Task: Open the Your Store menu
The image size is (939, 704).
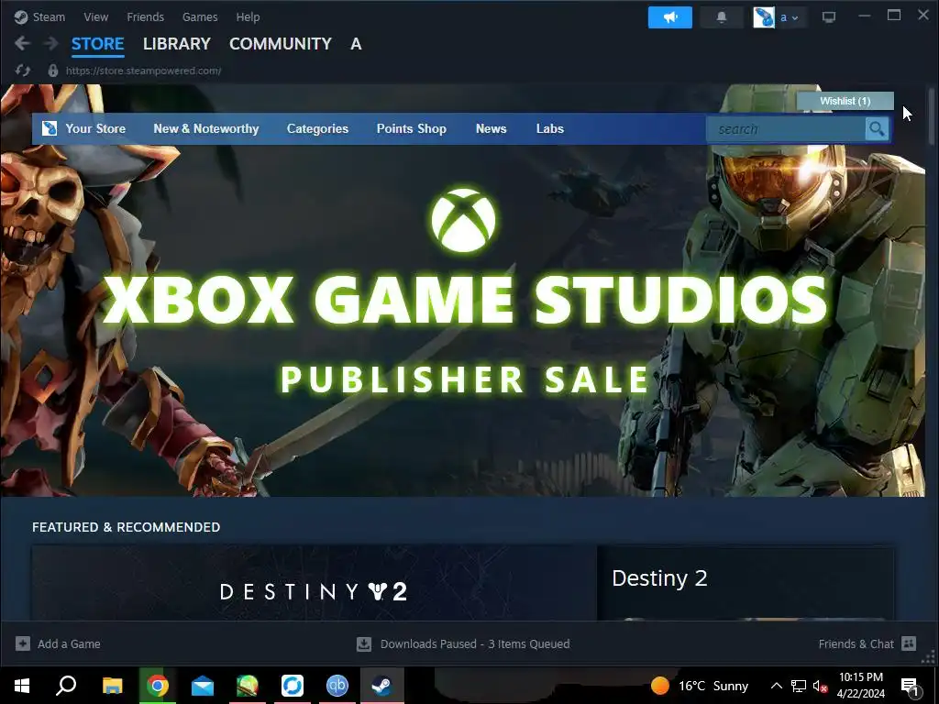Action: [95, 128]
